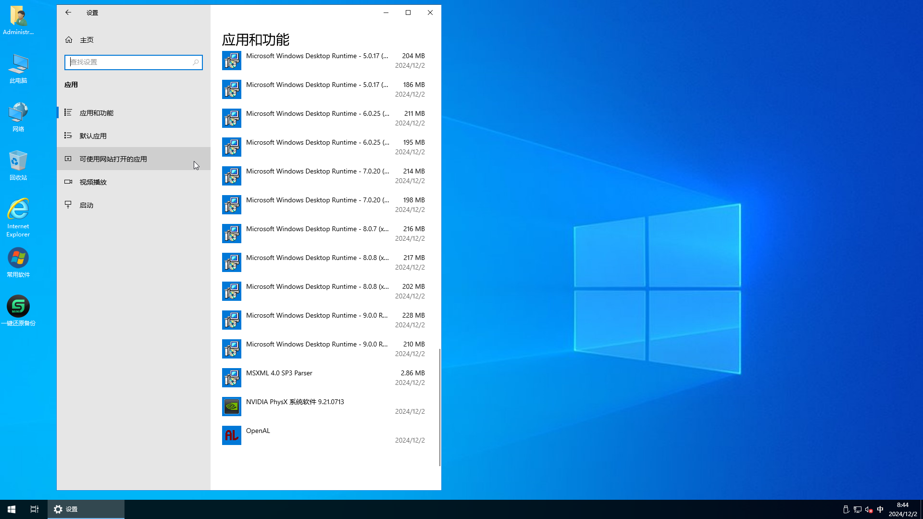
Task: Select the 网络 desktop icon
Action: [18, 117]
